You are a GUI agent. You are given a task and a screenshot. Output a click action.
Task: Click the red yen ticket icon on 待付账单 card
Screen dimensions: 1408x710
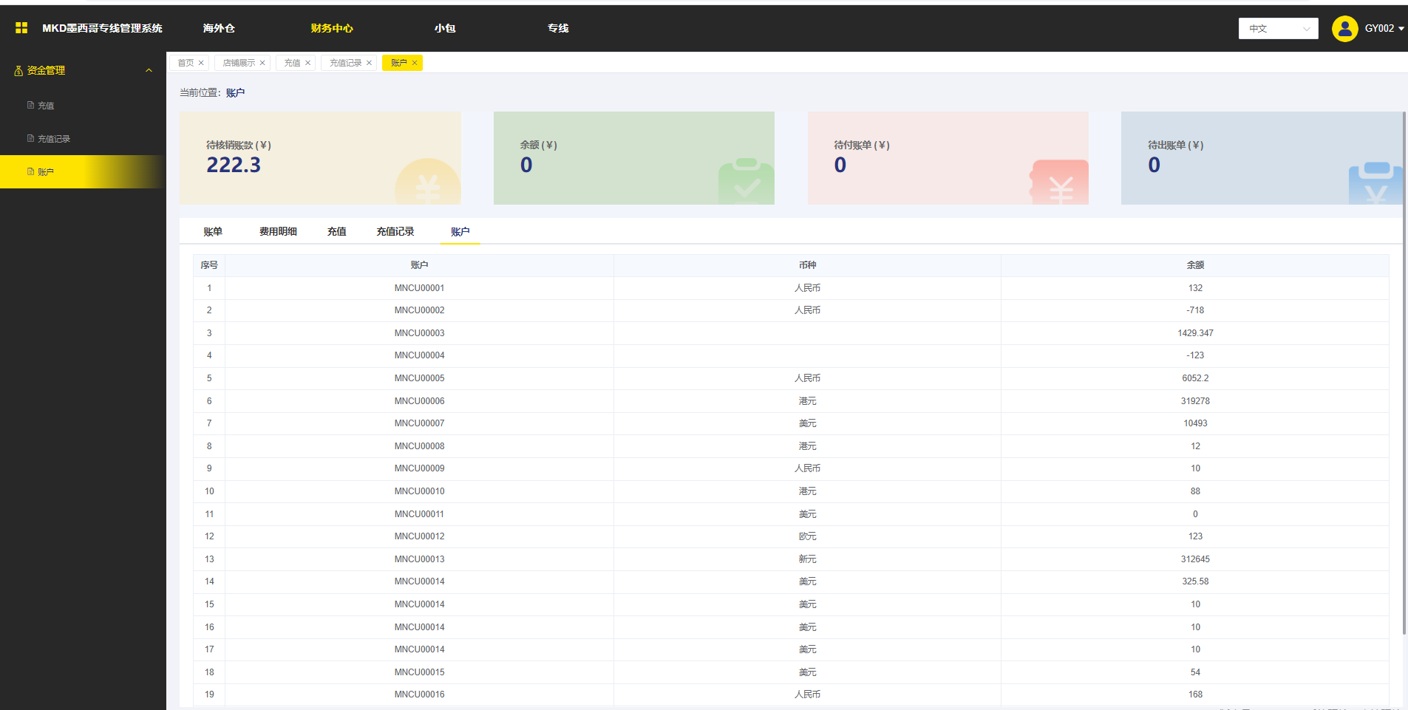[1059, 183]
